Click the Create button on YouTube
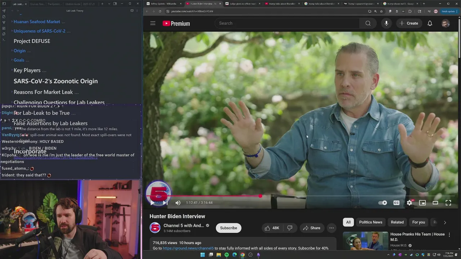 [408, 23]
